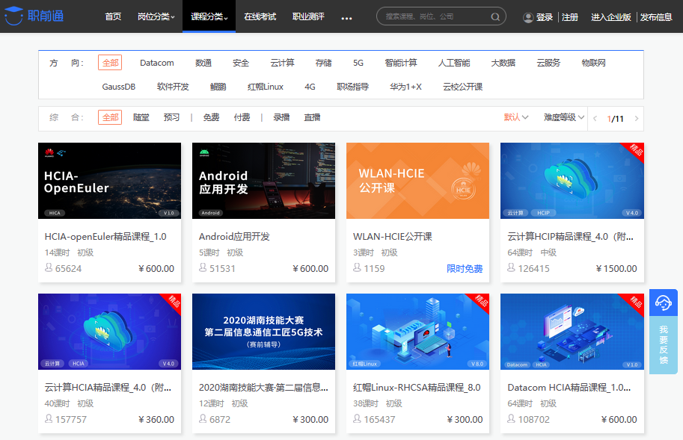The height and width of the screenshot is (440, 683).
Task: Click the 我要反馈 feedback button
Action: [664, 345]
